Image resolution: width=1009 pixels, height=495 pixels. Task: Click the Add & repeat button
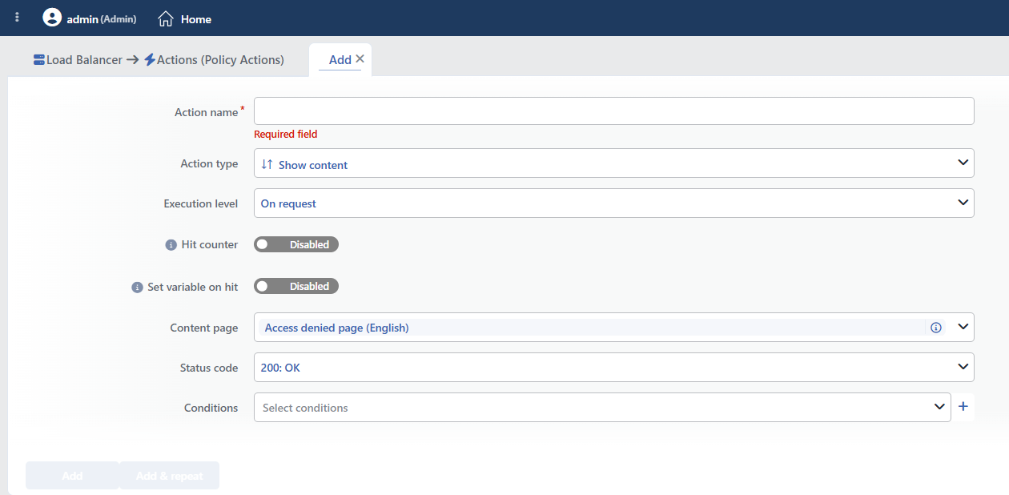(169, 476)
